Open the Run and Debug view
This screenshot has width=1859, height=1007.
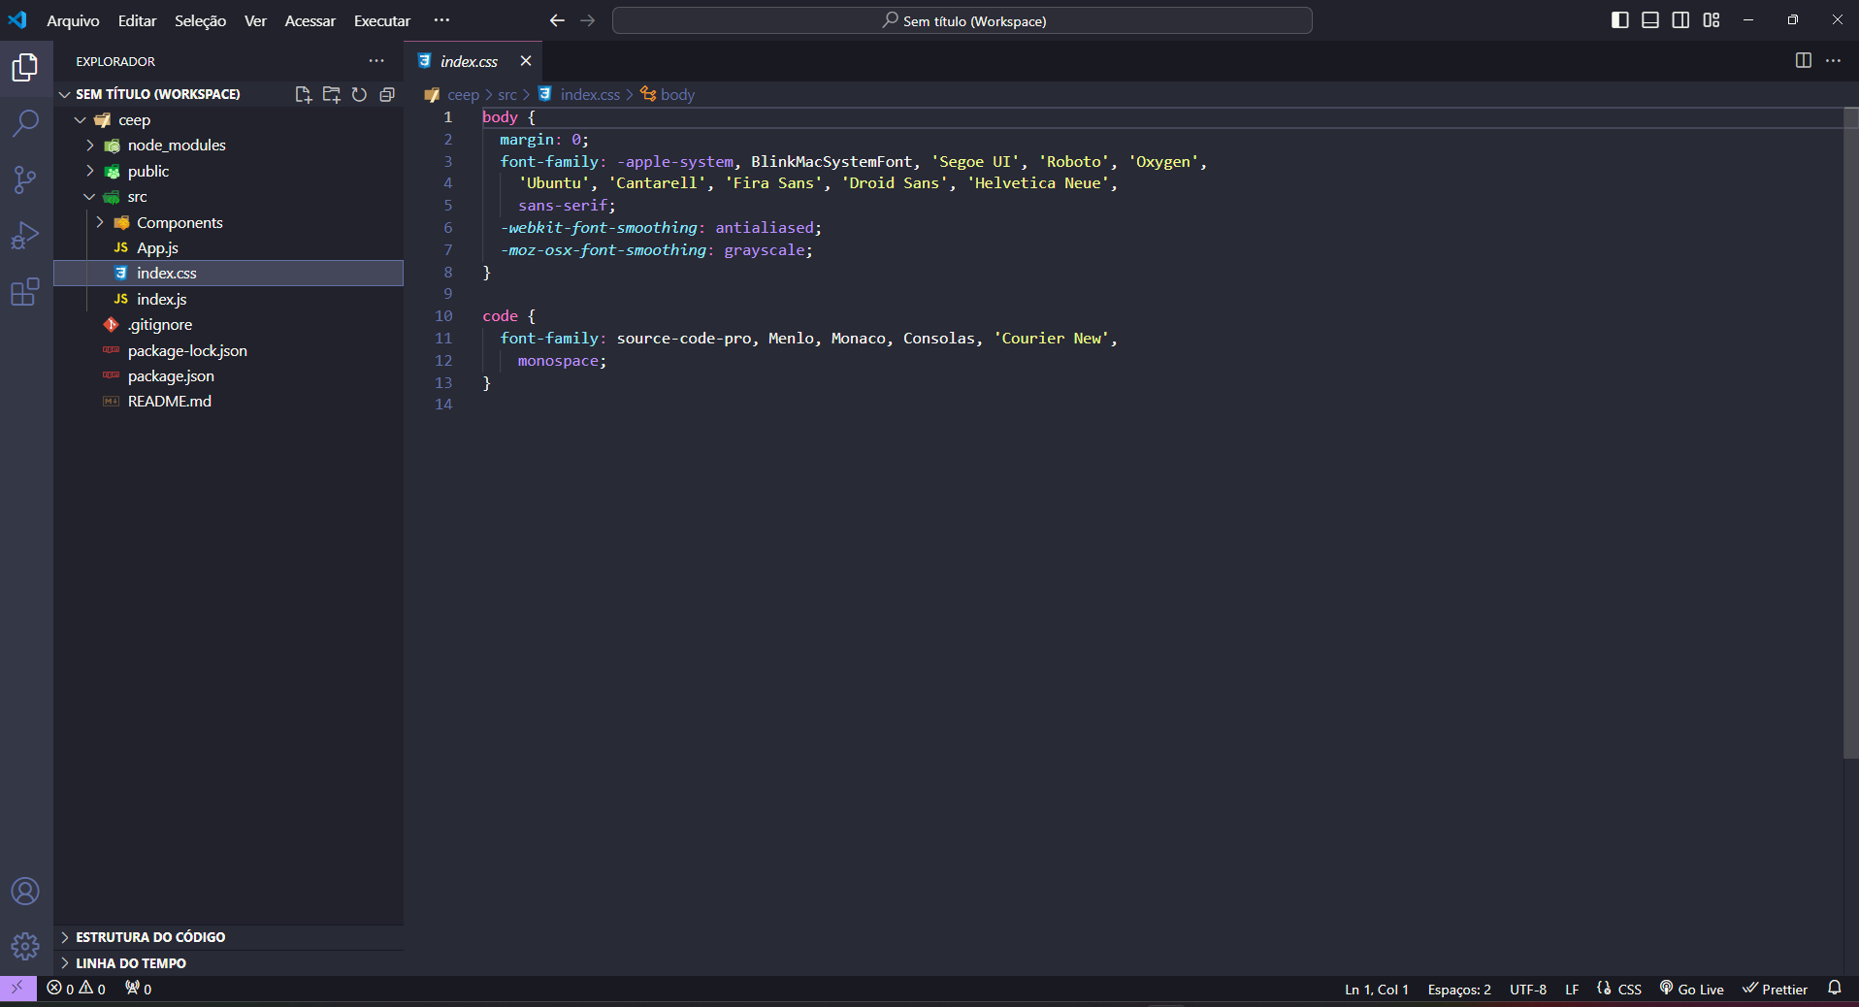tap(25, 236)
